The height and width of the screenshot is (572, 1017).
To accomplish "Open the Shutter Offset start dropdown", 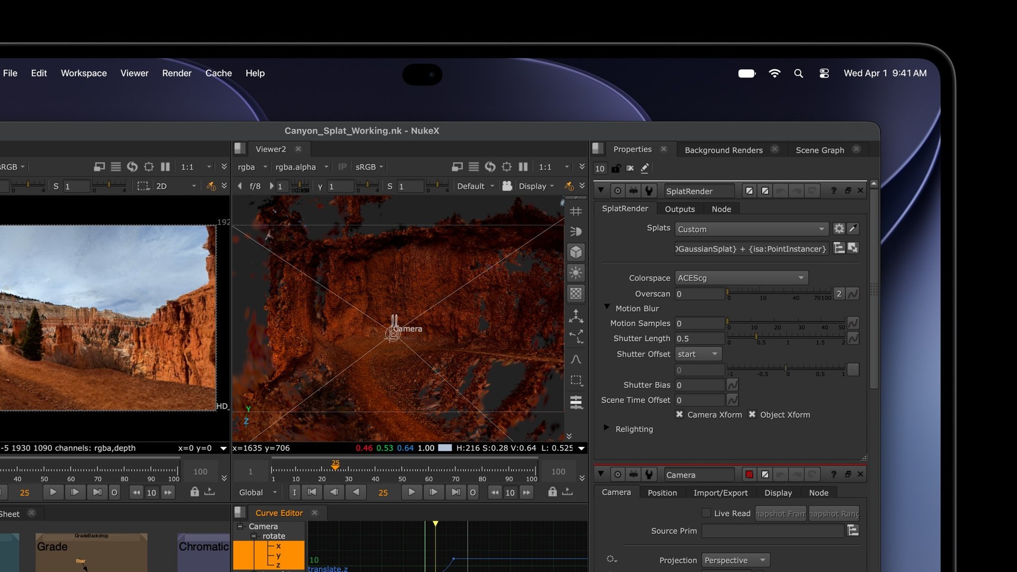I will (x=698, y=354).
